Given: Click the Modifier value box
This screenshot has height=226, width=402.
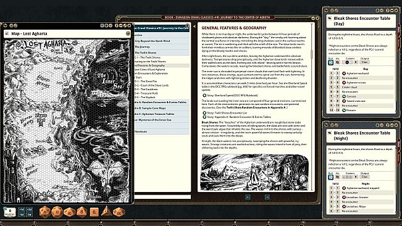Looking at the screenshot, I should pyautogui.click(x=10, y=212).
